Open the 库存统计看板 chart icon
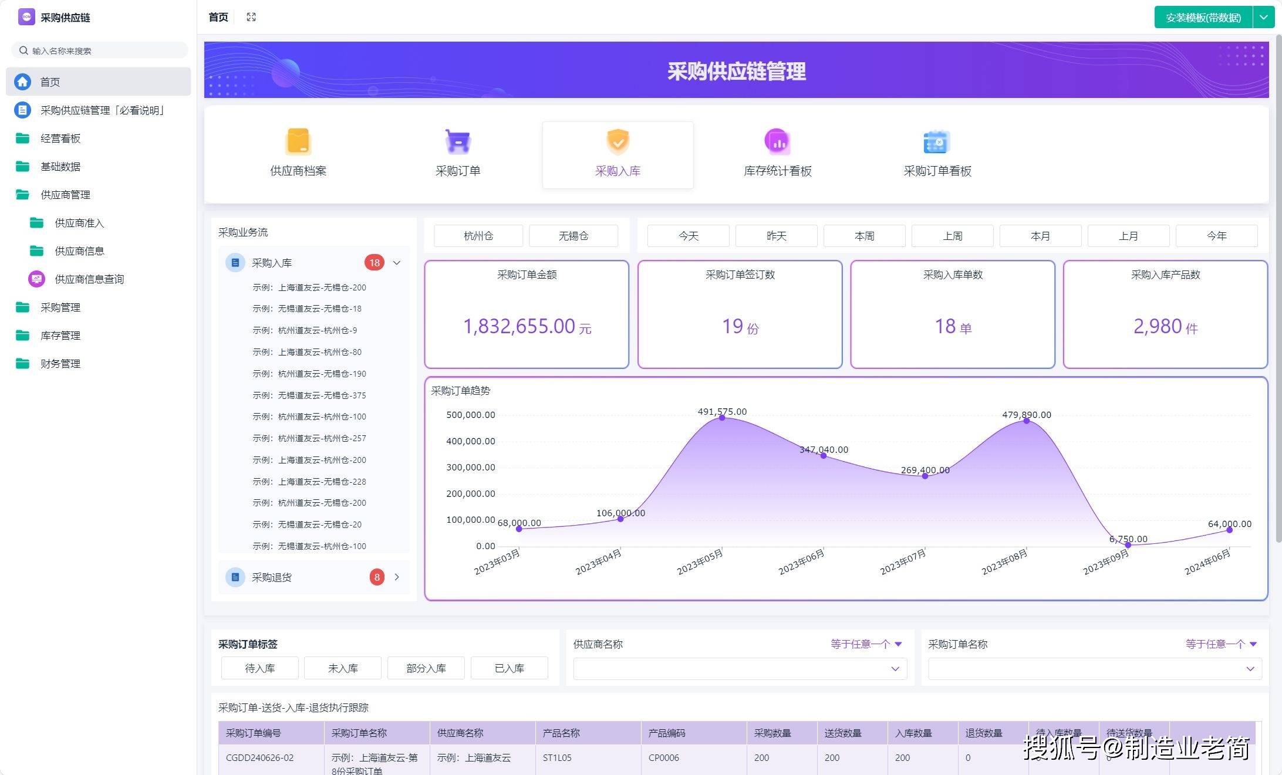 [x=777, y=142]
